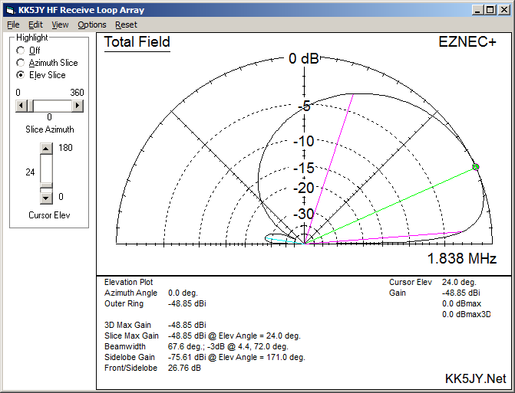This screenshot has height=393, width=515.
Task: Click the 0.0 dBmax3D value
Action: [x=467, y=314]
